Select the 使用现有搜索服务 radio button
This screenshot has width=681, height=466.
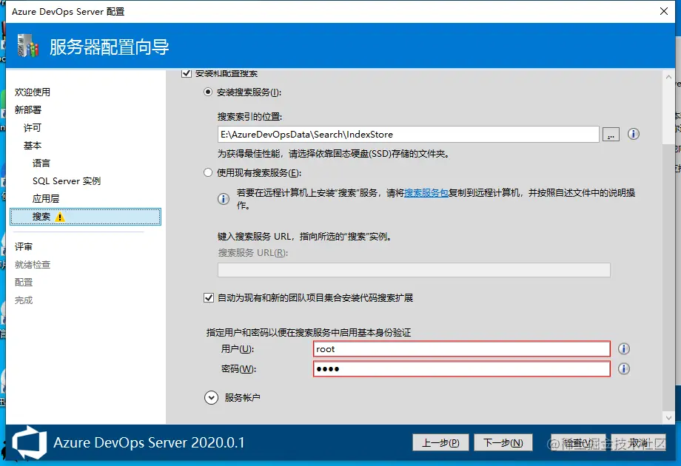tap(208, 172)
